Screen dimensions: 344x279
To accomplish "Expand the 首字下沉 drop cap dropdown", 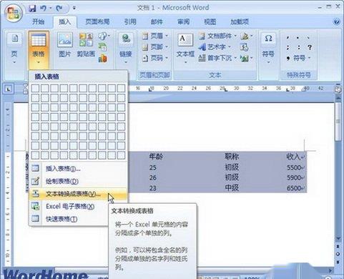I will pos(217,58).
